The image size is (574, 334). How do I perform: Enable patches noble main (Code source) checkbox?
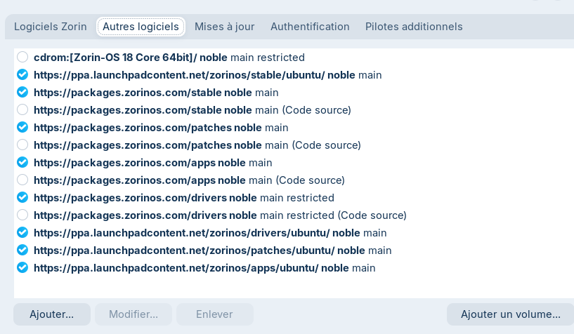click(22, 145)
